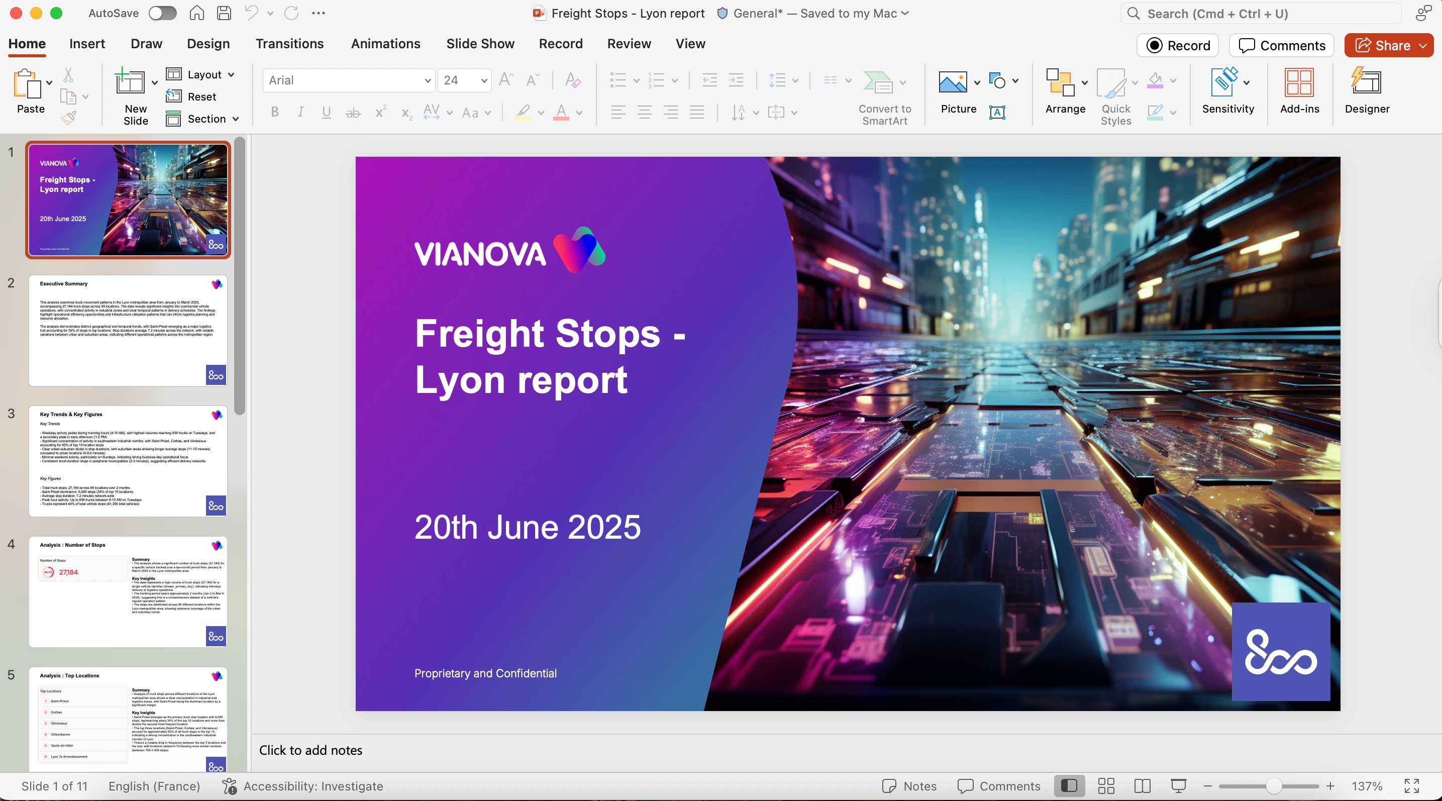Click the Save floppy disk icon

(x=224, y=13)
